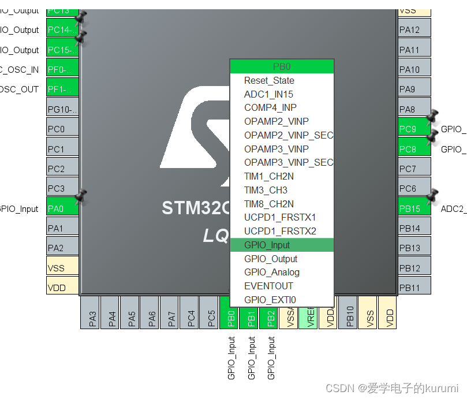This screenshot has height=399, width=467.
Task: Open the PC3 pin on the left side
Action: point(62,188)
